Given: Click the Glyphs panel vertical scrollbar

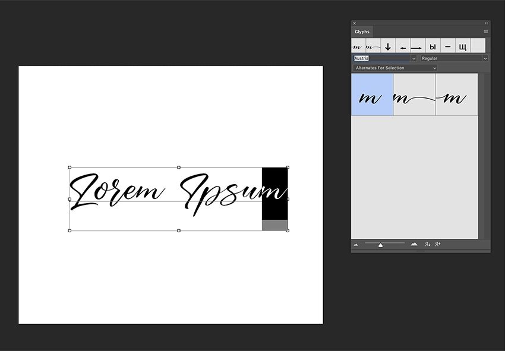Looking at the screenshot, I should coord(481,156).
